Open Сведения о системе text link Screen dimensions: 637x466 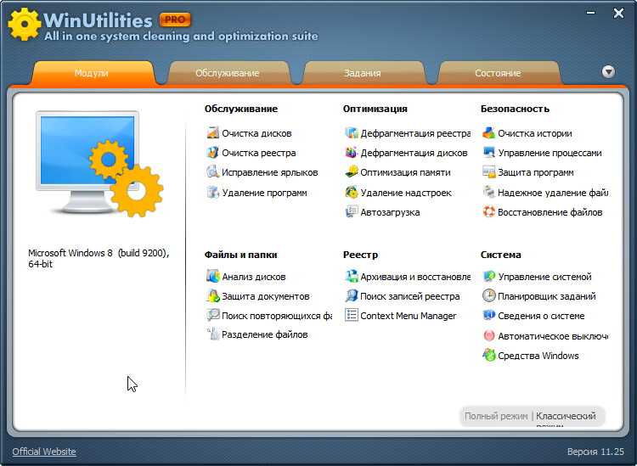pos(541,316)
